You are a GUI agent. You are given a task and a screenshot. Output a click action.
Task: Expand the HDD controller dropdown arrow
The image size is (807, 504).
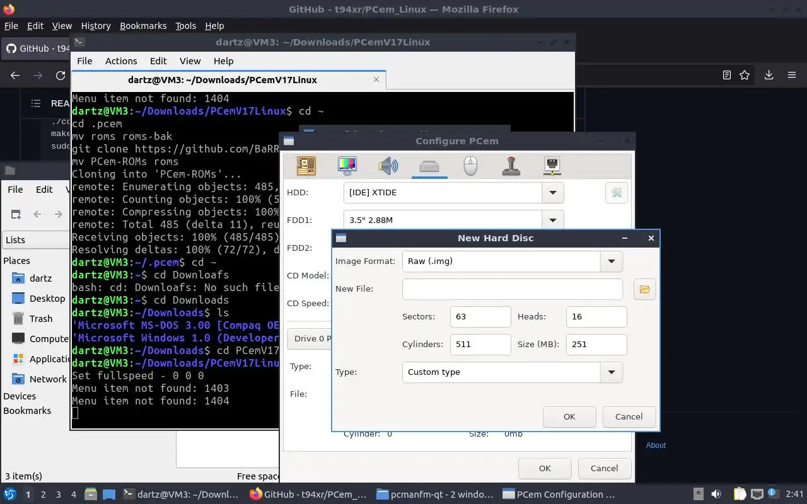[x=553, y=193]
